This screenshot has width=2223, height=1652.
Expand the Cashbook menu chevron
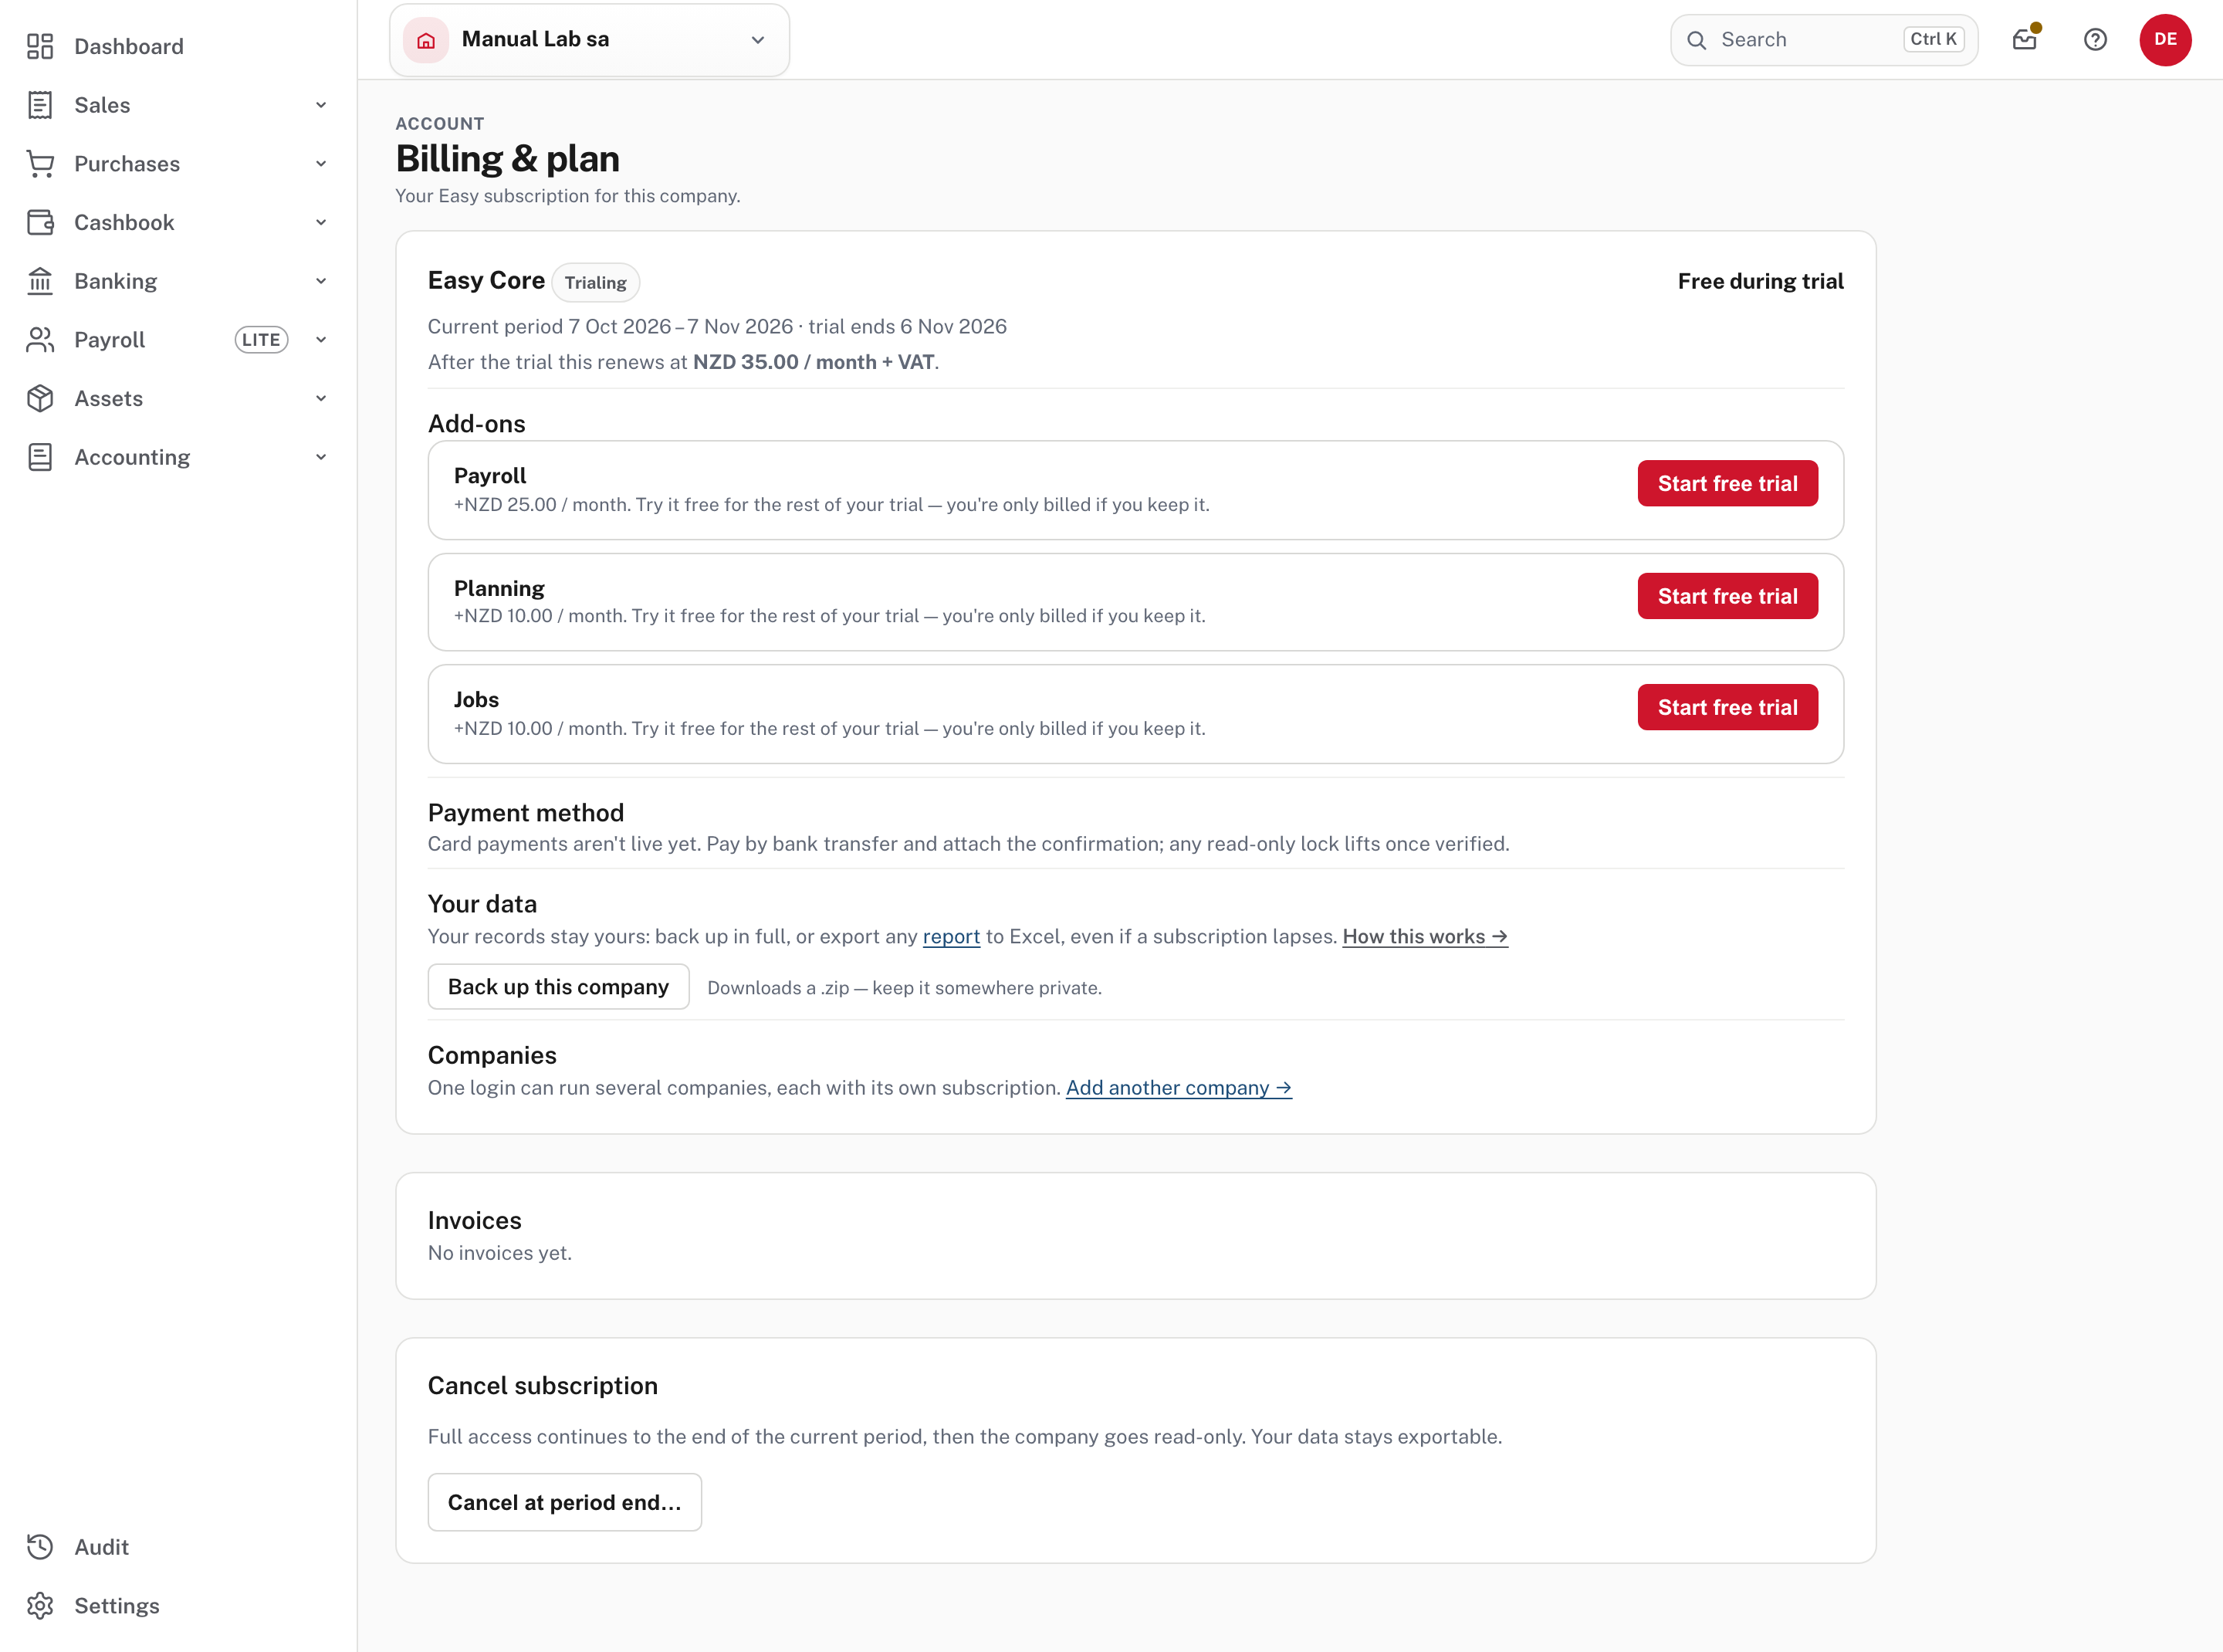pos(321,222)
